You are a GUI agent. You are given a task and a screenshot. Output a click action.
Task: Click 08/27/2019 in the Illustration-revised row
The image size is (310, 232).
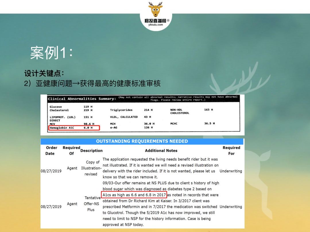point(51,171)
